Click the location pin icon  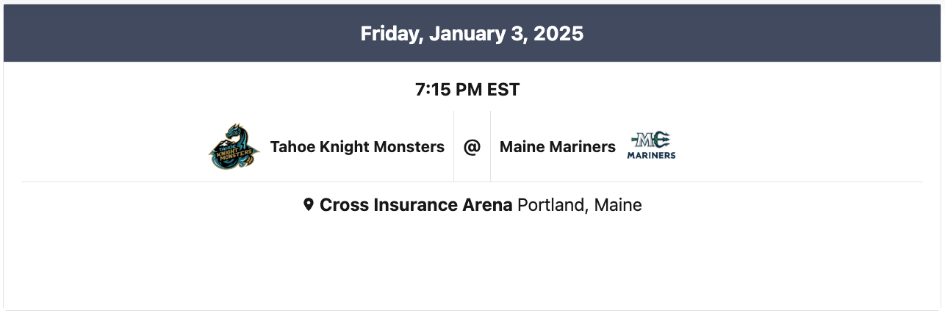tap(309, 205)
